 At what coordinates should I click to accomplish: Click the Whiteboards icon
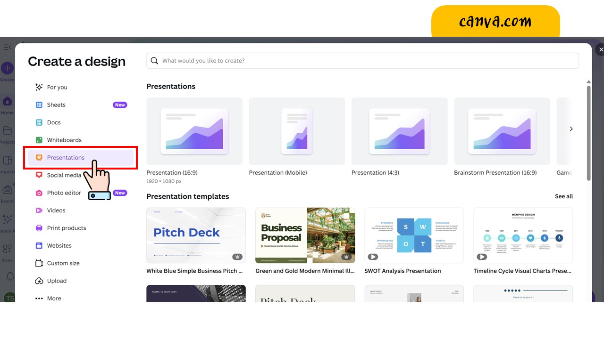[x=39, y=140]
